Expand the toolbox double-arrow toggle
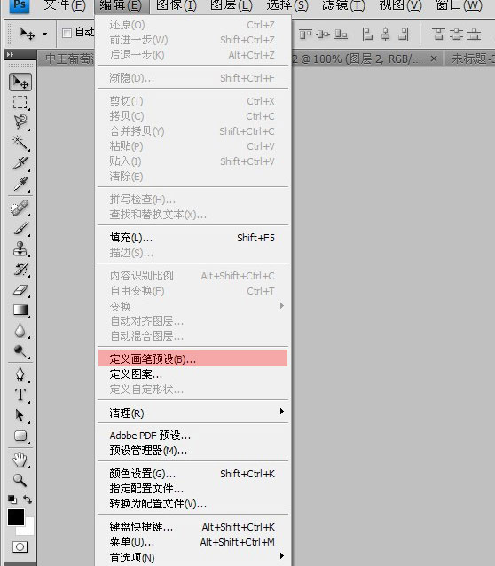 10,54
